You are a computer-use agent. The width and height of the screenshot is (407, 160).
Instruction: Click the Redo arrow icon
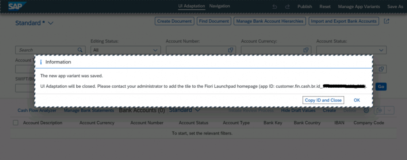[287, 6]
